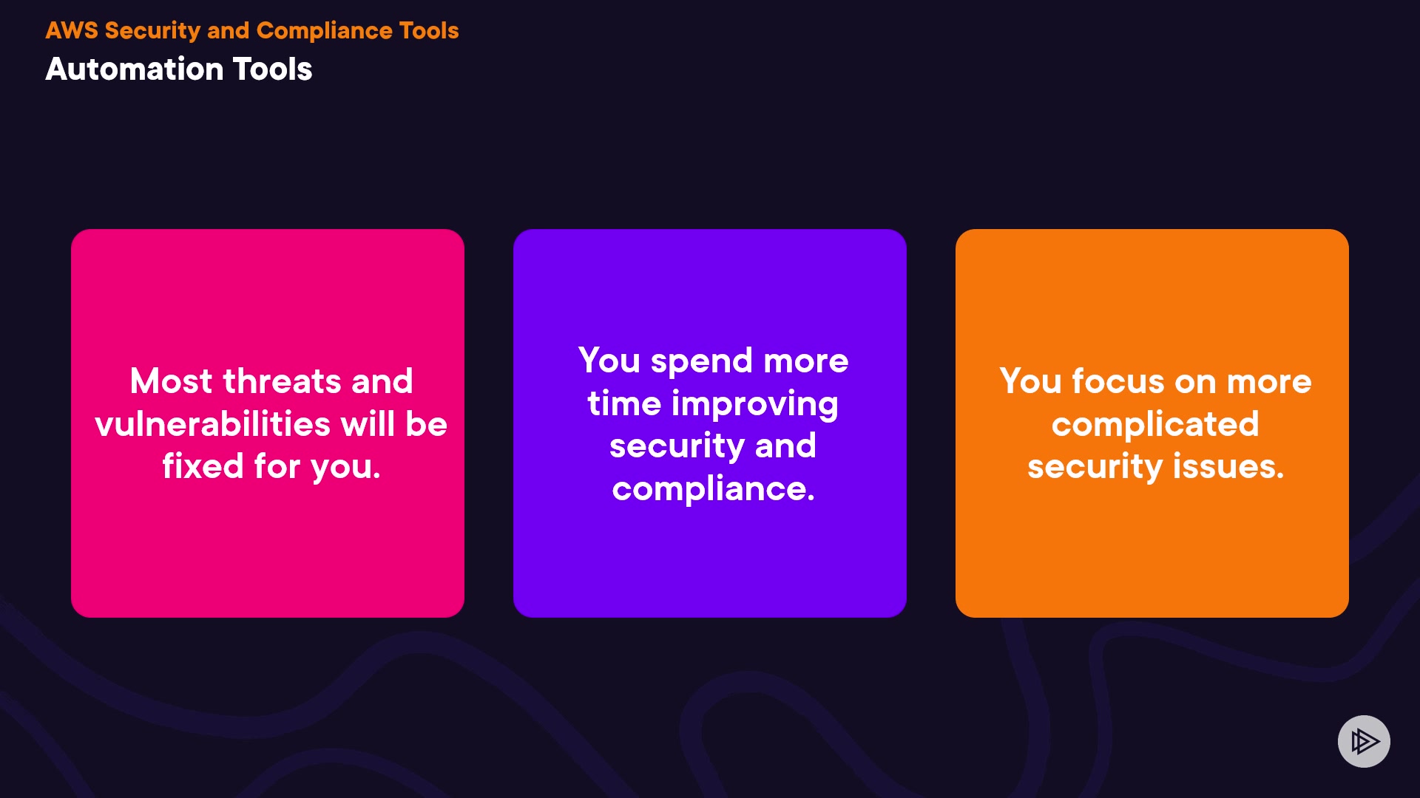The height and width of the screenshot is (798, 1420).
Task: Select the 'You spend more' text line
Action: (x=713, y=361)
